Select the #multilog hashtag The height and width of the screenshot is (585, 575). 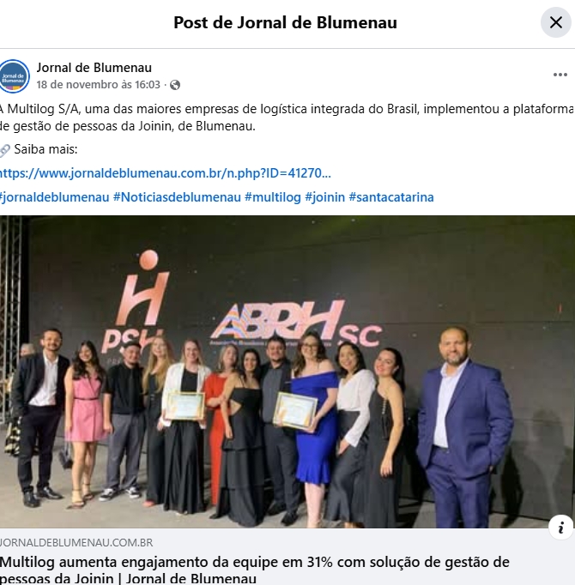[273, 197]
